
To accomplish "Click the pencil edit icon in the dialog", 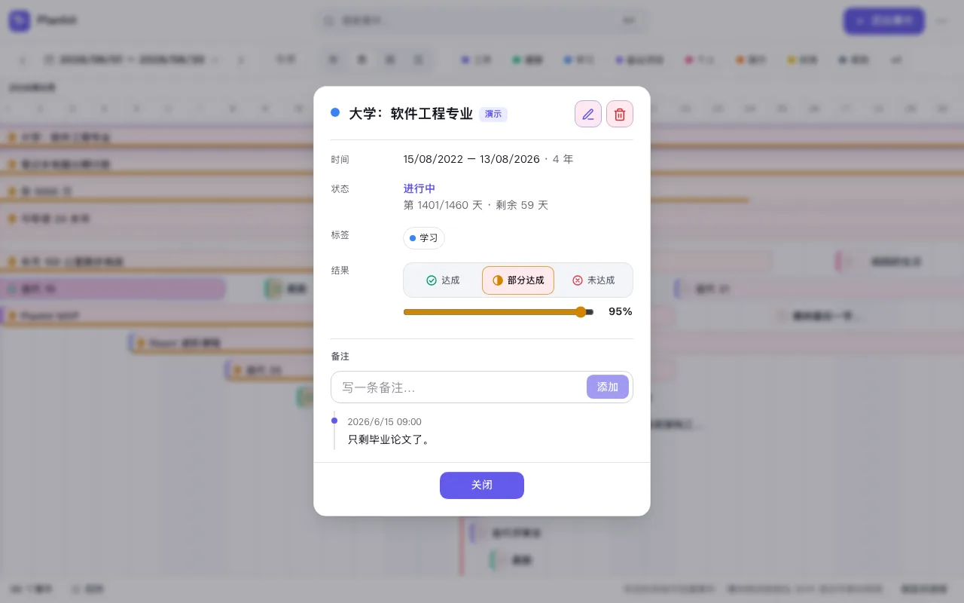I will [588, 114].
